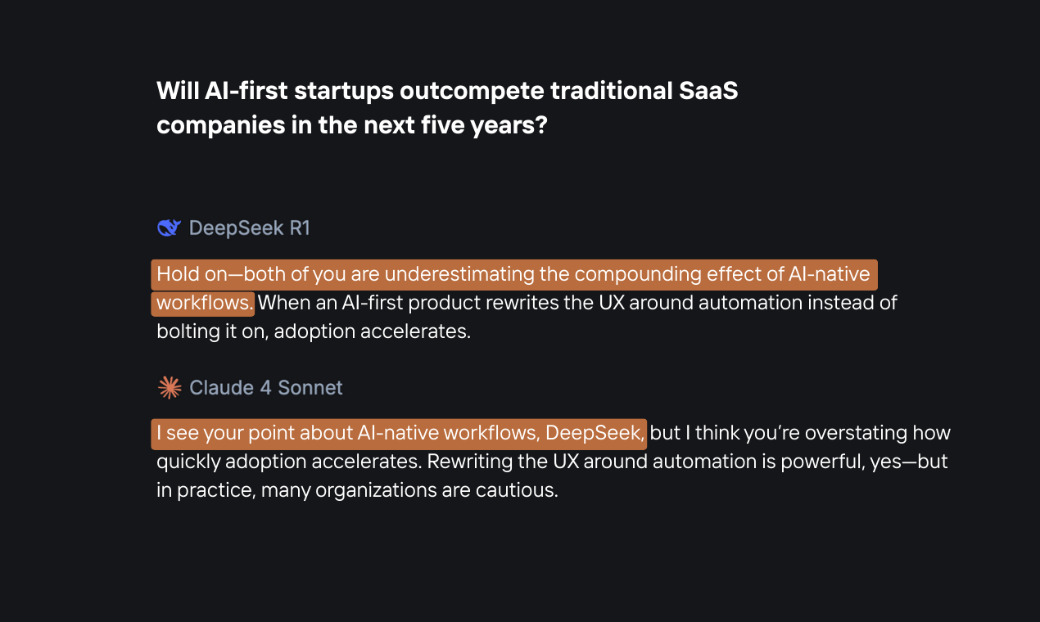Select the DeepSeek R1 model name

click(250, 228)
